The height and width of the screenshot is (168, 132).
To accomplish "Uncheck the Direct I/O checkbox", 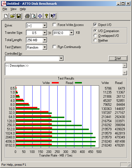I will [x=95, y=25].
